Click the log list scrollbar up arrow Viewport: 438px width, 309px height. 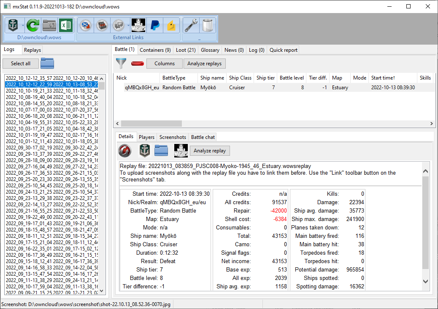click(102, 78)
